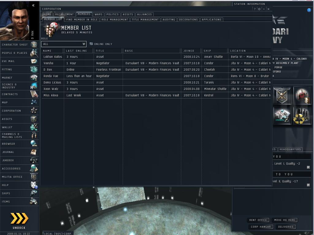
Task: Sort members by the Ship column header
Action: click(215, 51)
